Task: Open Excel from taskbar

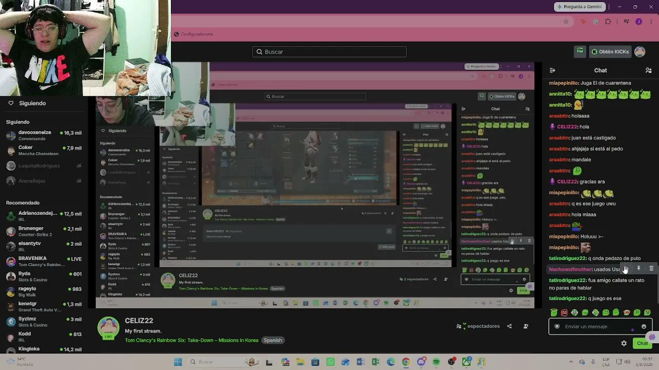Action: (375, 362)
